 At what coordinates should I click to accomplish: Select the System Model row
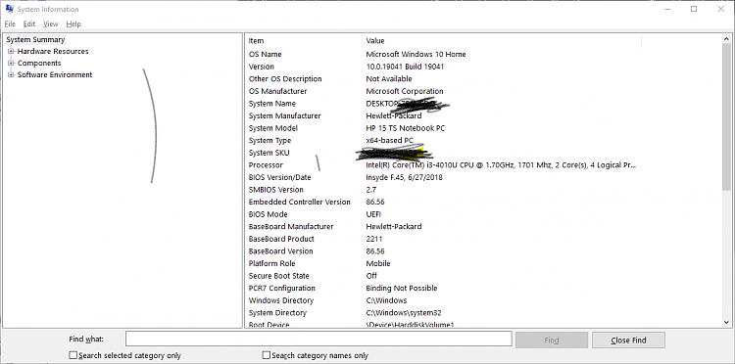pyautogui.click(x=443, y=128)
